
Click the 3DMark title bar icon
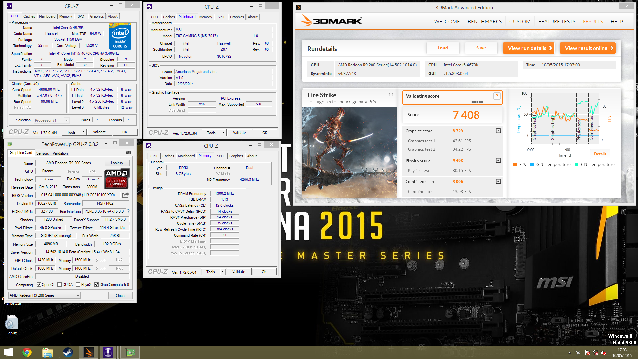point(298,7)
